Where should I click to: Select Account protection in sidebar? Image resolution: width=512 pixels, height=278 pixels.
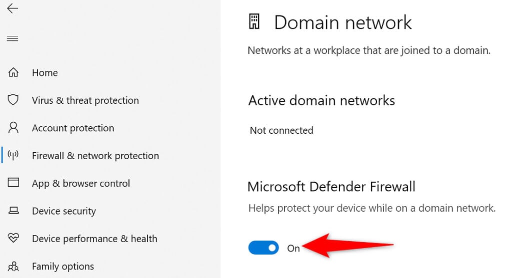[73, 128]
